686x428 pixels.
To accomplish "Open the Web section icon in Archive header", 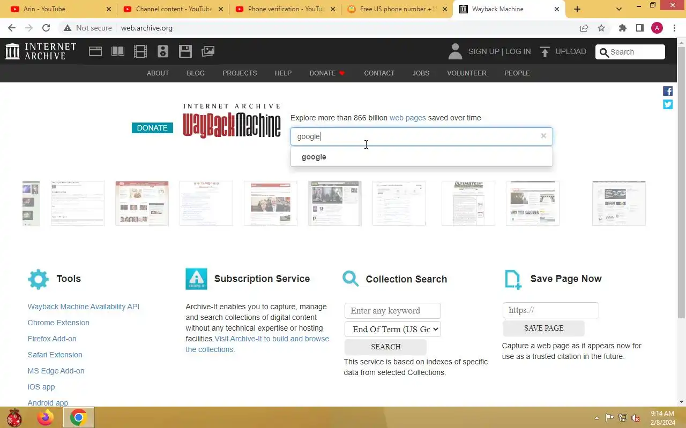I will click(95, 51).
